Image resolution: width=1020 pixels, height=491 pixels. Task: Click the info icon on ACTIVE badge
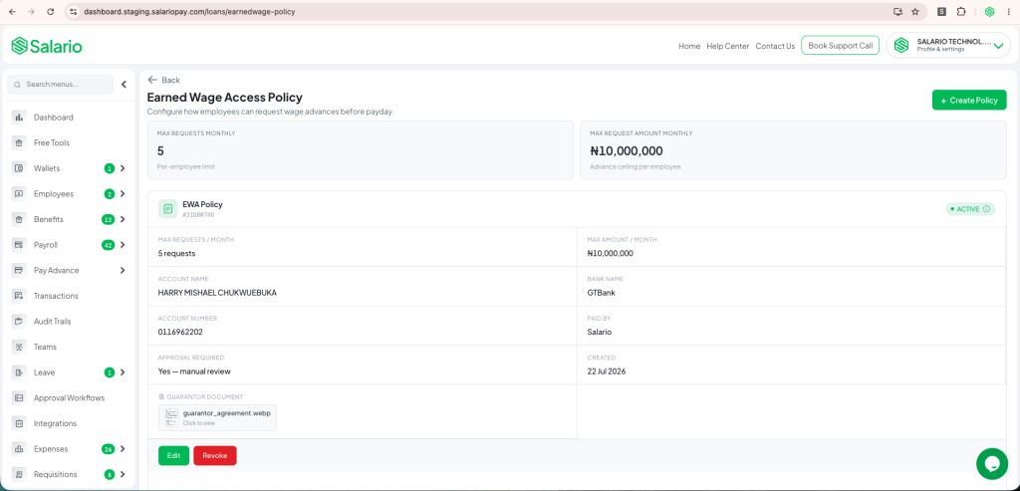(986, 209)
